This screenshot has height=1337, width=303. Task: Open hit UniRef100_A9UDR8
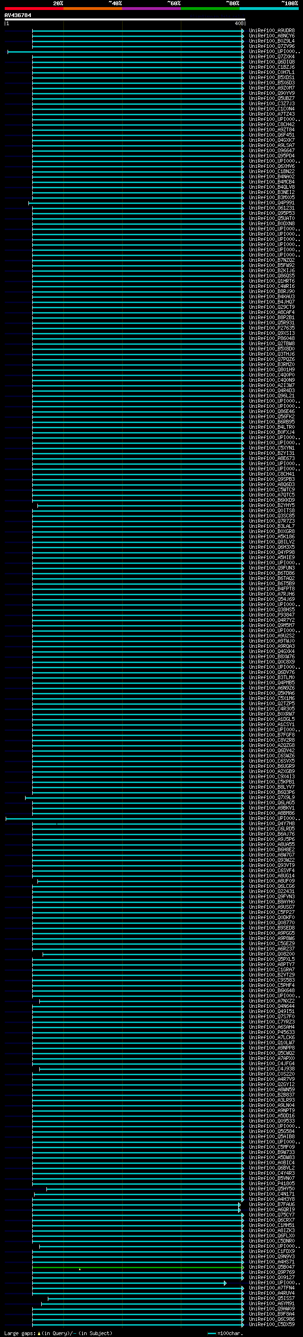coord(272,31)
